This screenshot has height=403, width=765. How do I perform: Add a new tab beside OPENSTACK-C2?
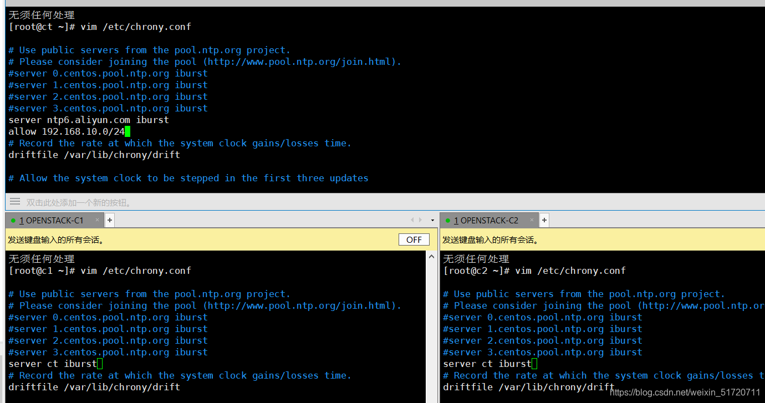(544, 220)
